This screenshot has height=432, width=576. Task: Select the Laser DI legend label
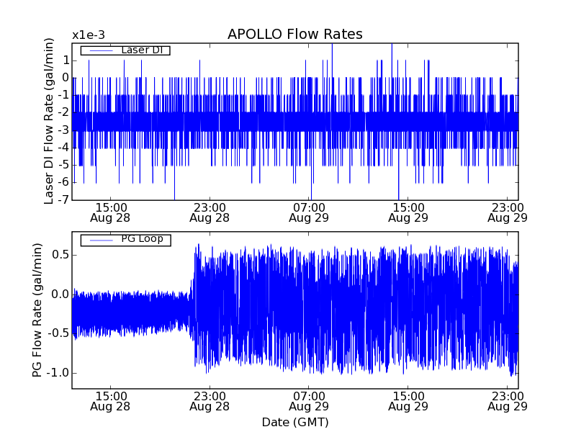pyautogui.click(x=141, y=50)
